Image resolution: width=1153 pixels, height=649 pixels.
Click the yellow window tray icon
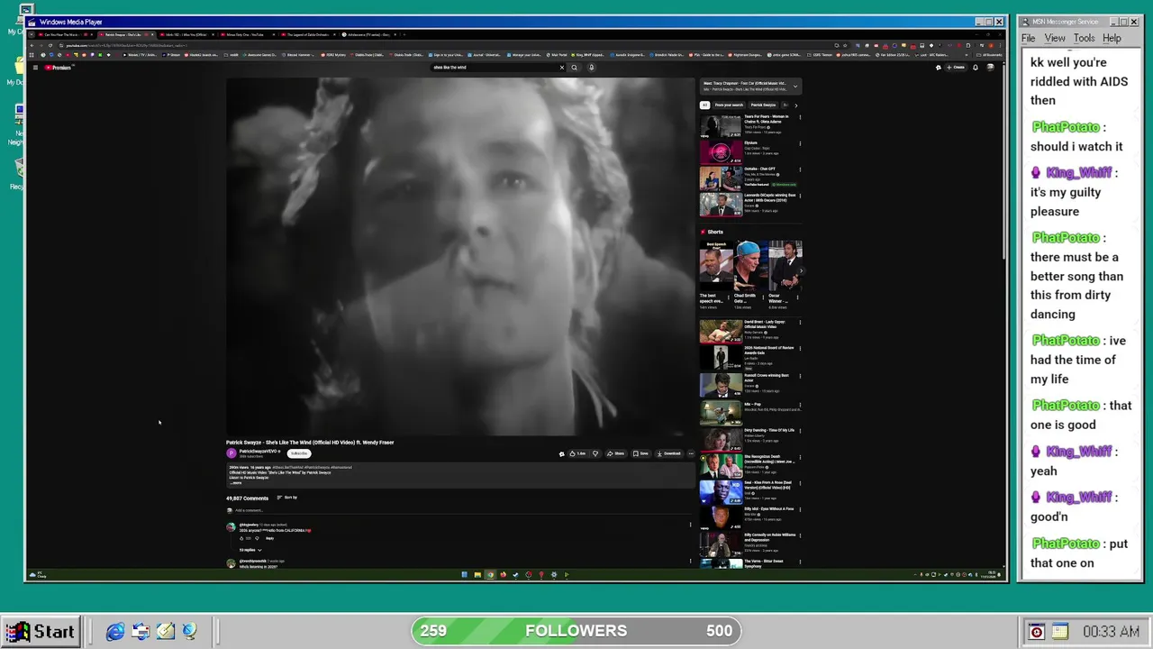coord(1060,632)
